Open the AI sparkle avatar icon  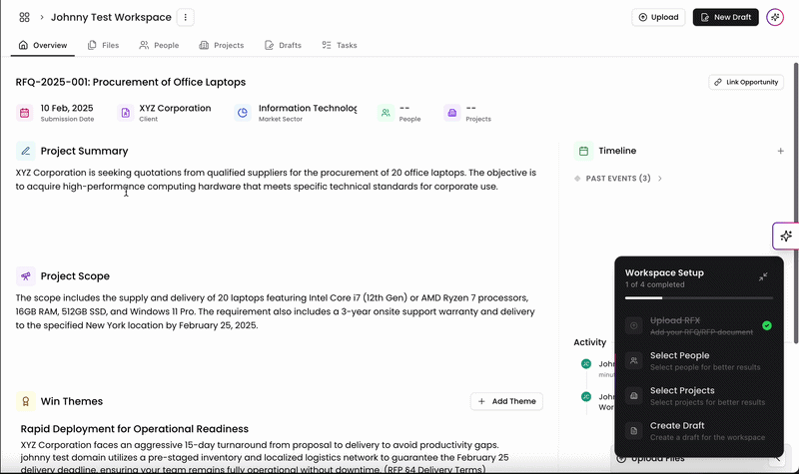coord(775,17)
